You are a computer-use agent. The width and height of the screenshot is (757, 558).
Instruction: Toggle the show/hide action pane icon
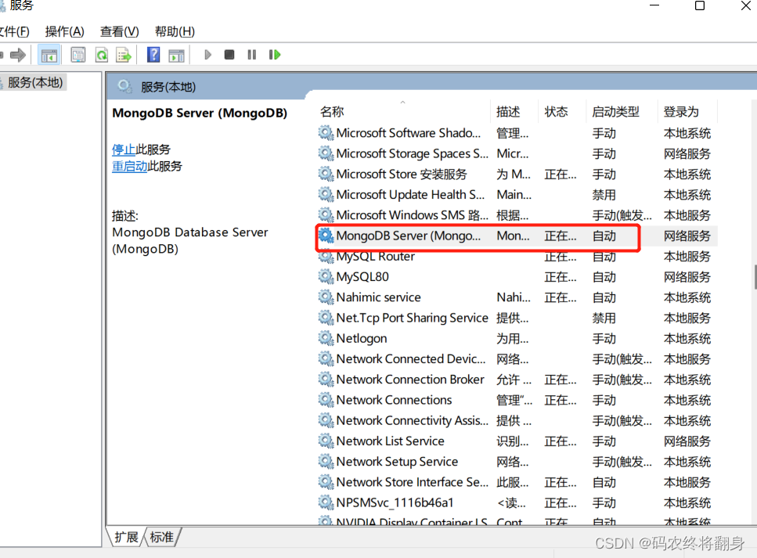[x=176, y=55]
